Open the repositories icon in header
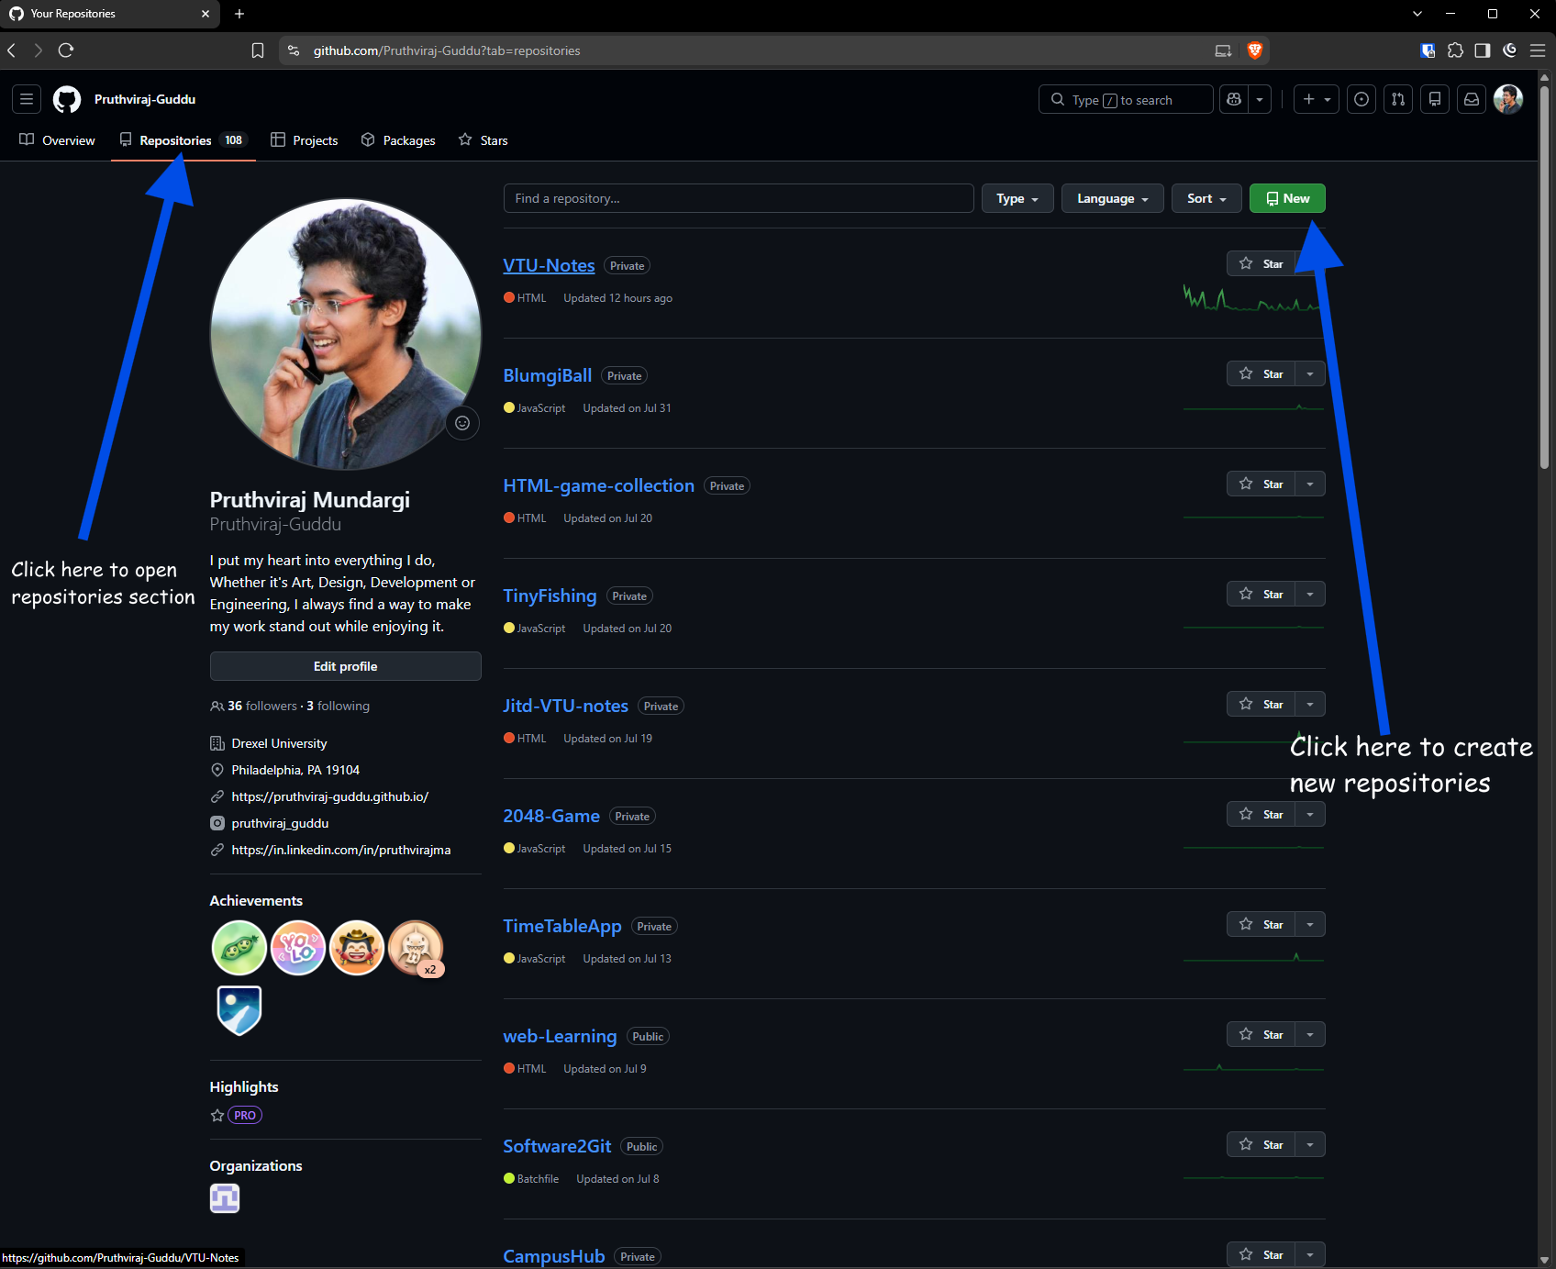 tap(1435, 99)
